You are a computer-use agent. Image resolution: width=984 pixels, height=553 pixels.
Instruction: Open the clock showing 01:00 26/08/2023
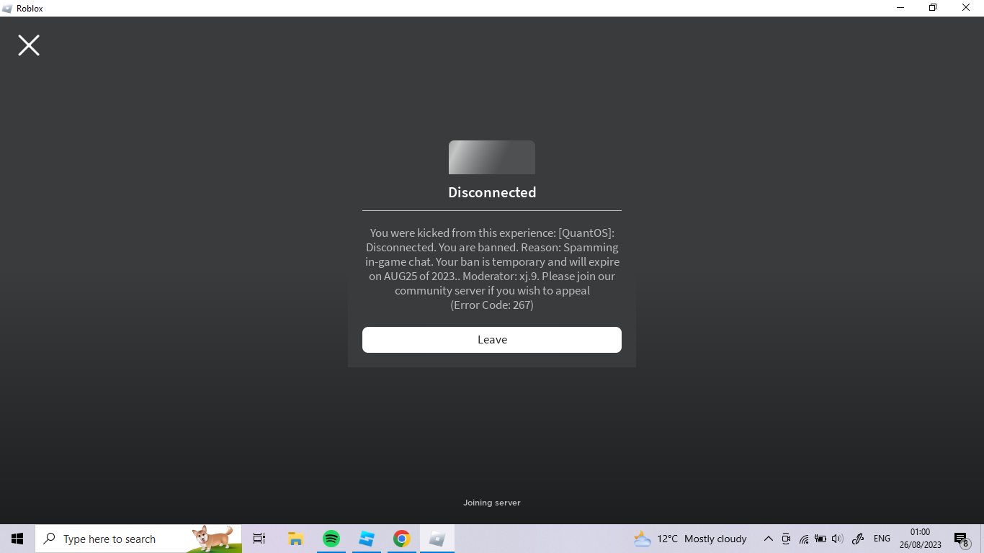920,539
